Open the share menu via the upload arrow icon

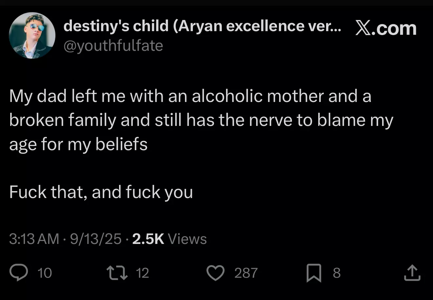(x=412, y=273)
